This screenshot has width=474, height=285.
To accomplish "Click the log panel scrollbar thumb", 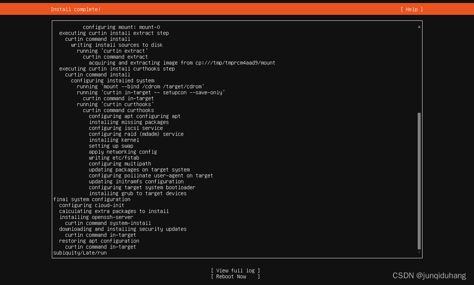I will tap(419, 180).
